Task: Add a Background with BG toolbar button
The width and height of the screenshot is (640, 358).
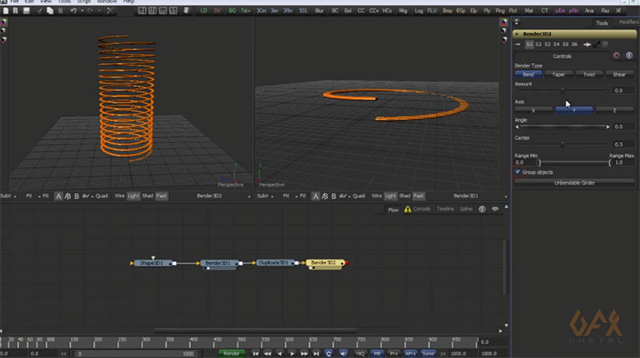Action: (x=232, y=11)
